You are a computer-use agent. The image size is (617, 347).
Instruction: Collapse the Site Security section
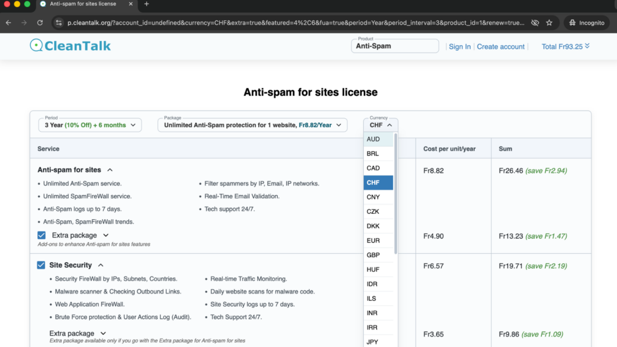101,265
